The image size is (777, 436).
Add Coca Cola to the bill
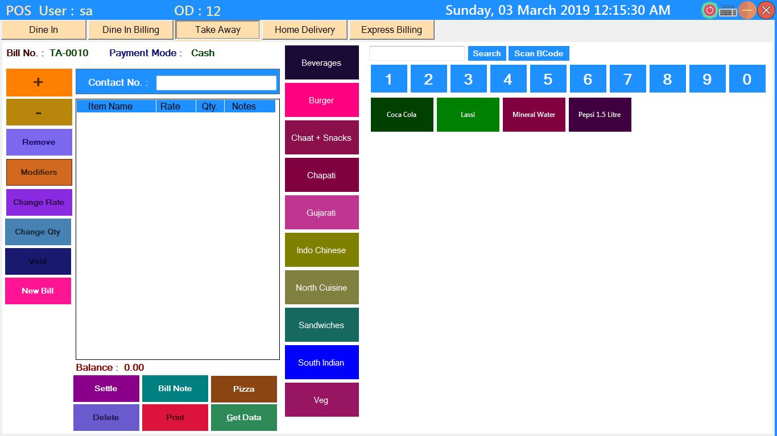pyautogui.click(x=402, y=115)
